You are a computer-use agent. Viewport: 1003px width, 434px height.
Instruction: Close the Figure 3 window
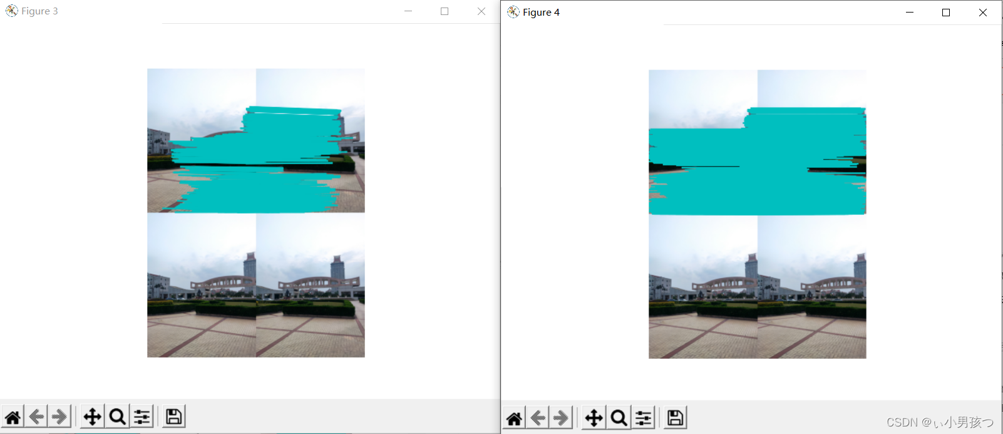point(481,11)
